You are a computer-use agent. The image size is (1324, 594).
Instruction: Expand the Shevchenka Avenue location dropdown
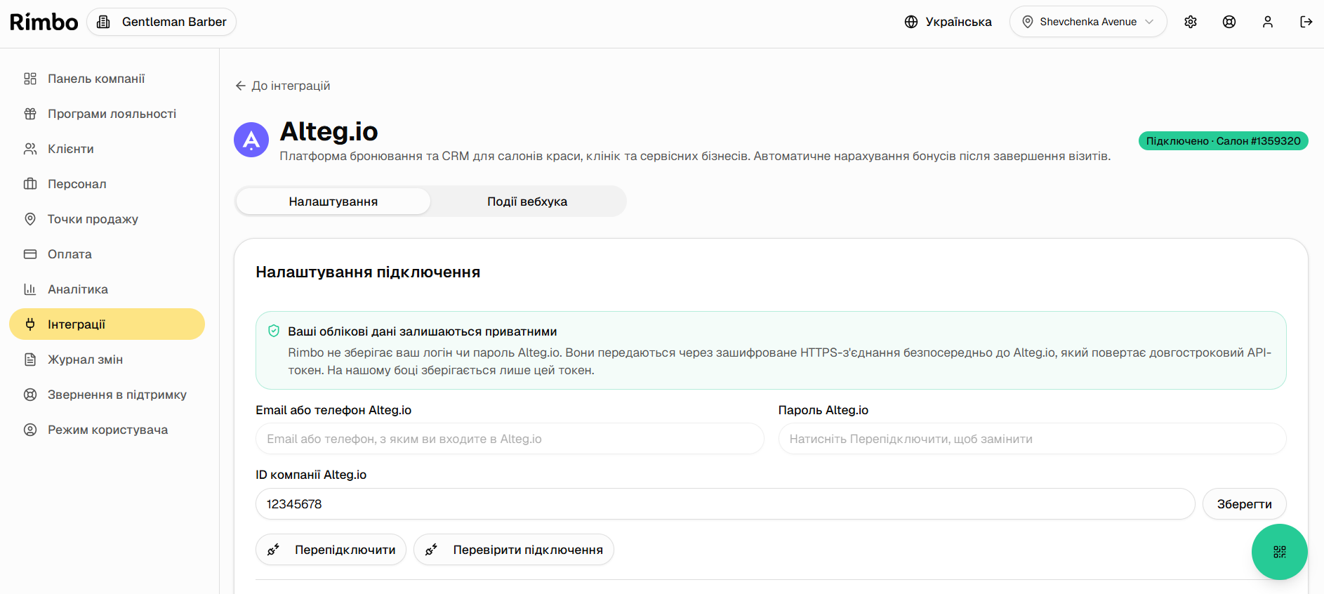[1088, 22]
